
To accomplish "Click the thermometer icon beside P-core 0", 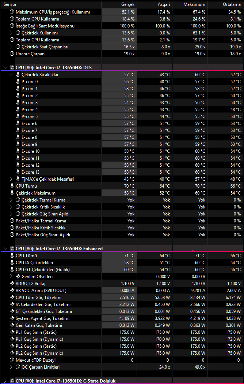I will (x=18, y=81).
